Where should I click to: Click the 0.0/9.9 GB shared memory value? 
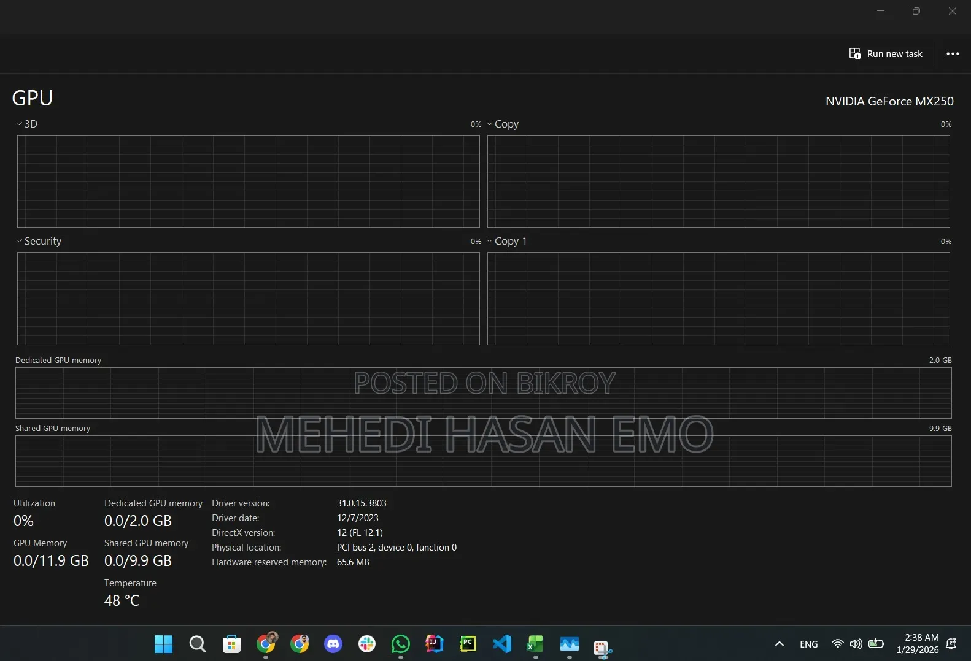pyautogui.click(x=138, y=560)
